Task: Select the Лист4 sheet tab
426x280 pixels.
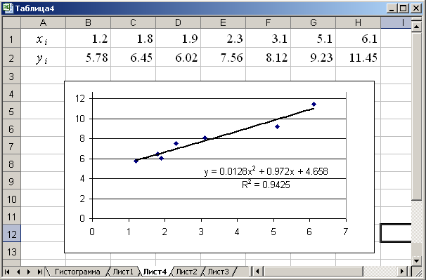Action: pos(155,272)
